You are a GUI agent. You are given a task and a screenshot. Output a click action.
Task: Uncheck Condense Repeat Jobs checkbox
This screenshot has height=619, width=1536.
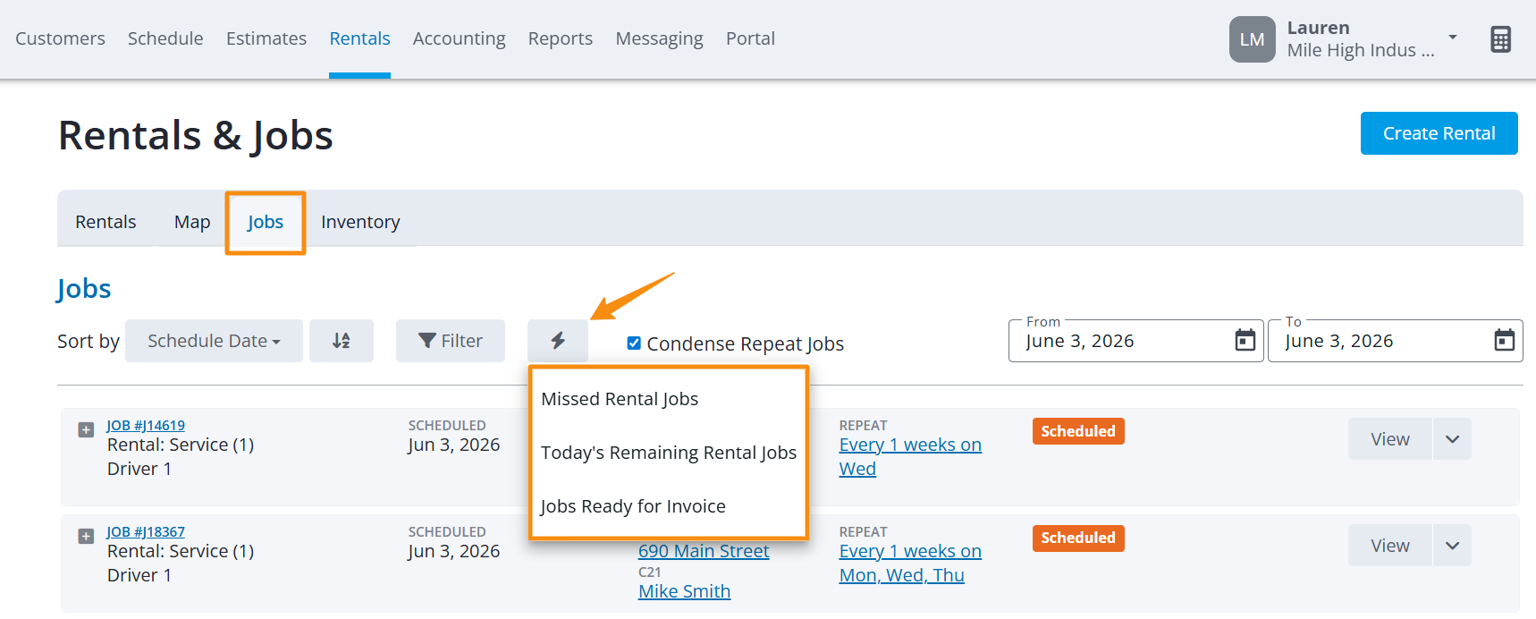[x=634, y=343]
